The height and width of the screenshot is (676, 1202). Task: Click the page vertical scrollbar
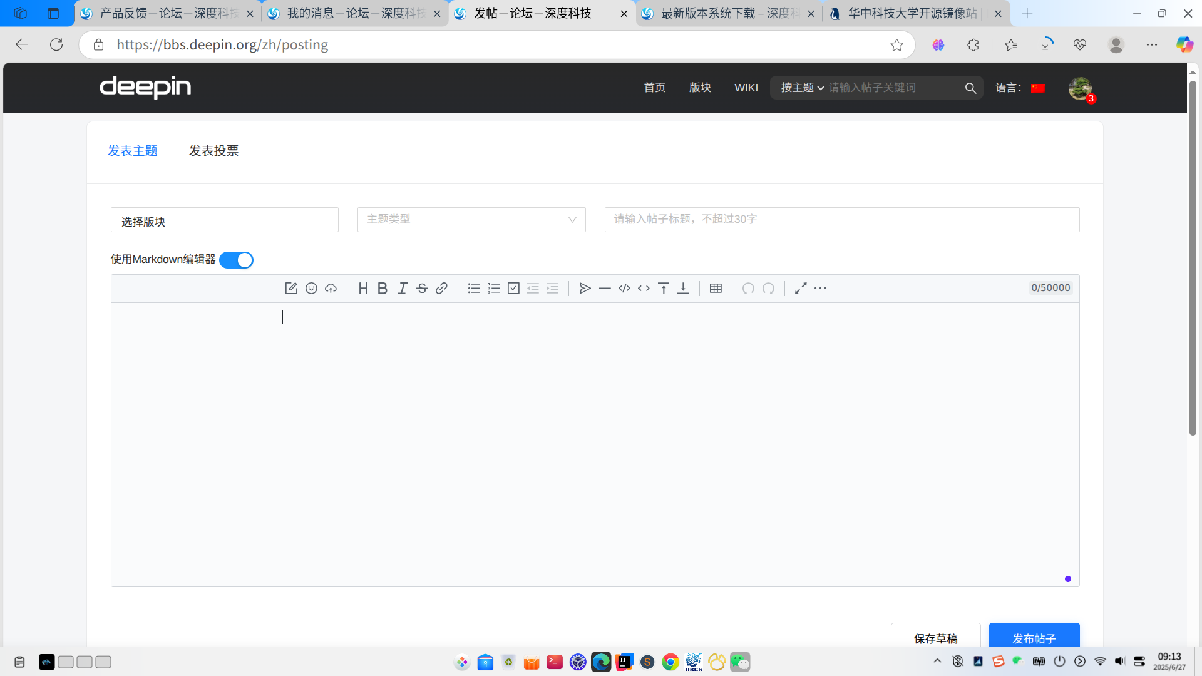click(1193, 258)
